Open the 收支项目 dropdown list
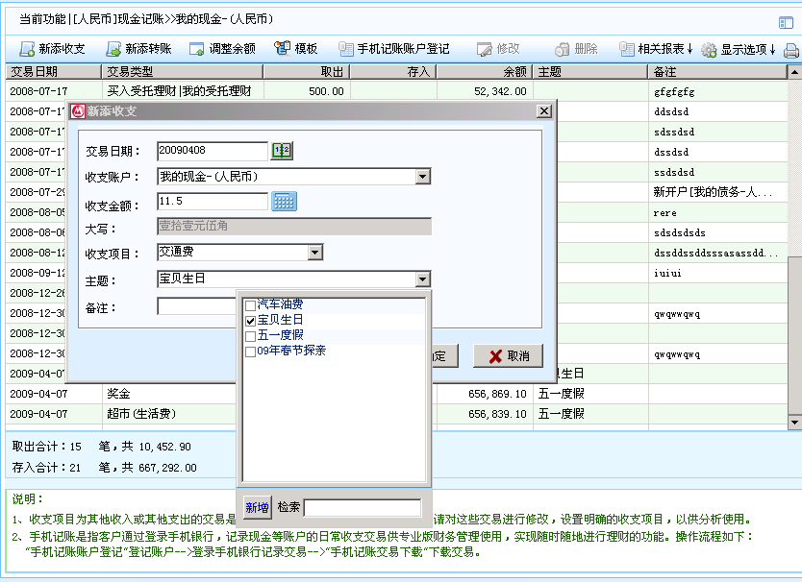The width and height of the screenshot is (802, 582). [x=314, y=253]
